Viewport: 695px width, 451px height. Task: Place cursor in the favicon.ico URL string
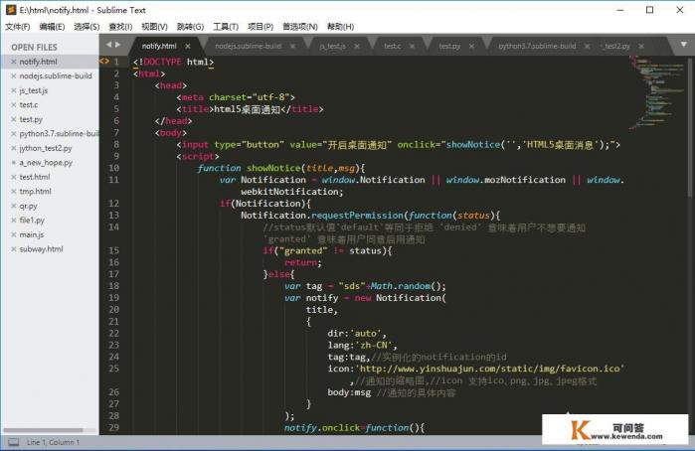click(490, 369)
